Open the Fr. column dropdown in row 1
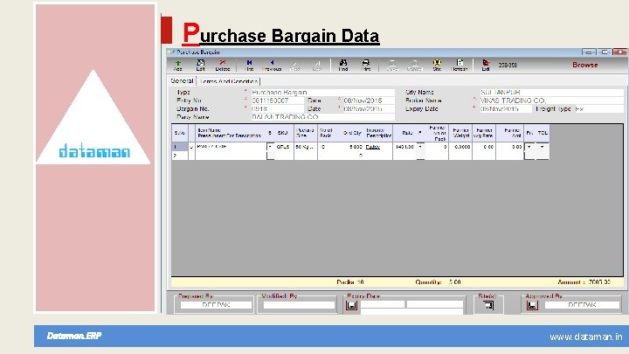 click(x=529, y=147)
